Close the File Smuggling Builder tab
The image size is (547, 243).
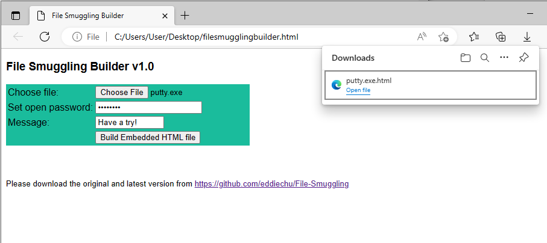[165, 16]
